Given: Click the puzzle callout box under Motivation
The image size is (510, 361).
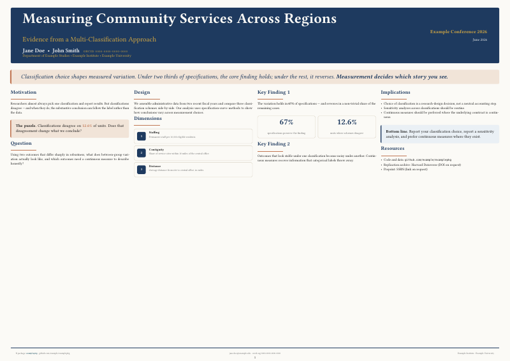Looking at the screenshot, I should pyautogui.click(x=69, y=129).
